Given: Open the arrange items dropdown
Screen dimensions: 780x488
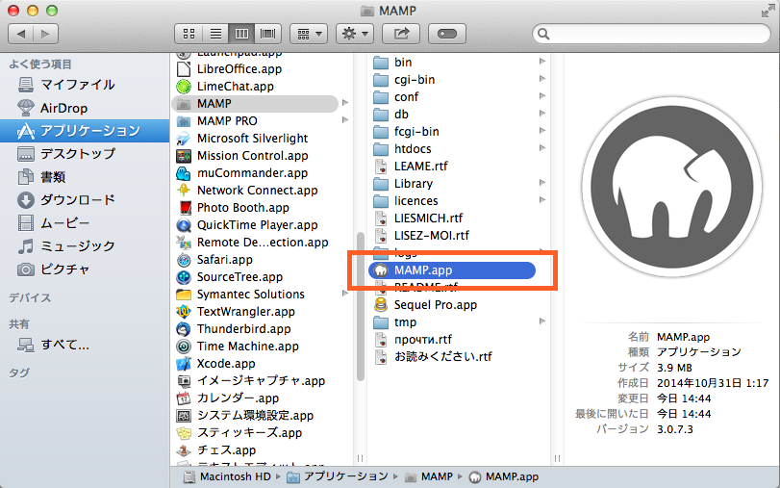Looking at the screenshot, I should point(309,34).
